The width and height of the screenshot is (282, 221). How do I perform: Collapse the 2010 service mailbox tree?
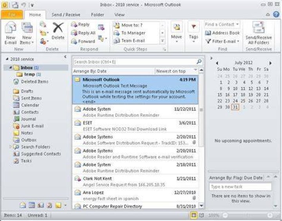[7, 59]
